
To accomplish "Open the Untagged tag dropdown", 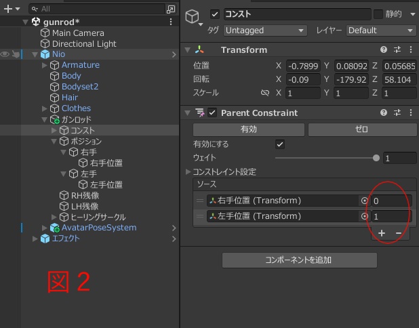I will (x=265, y=30).
